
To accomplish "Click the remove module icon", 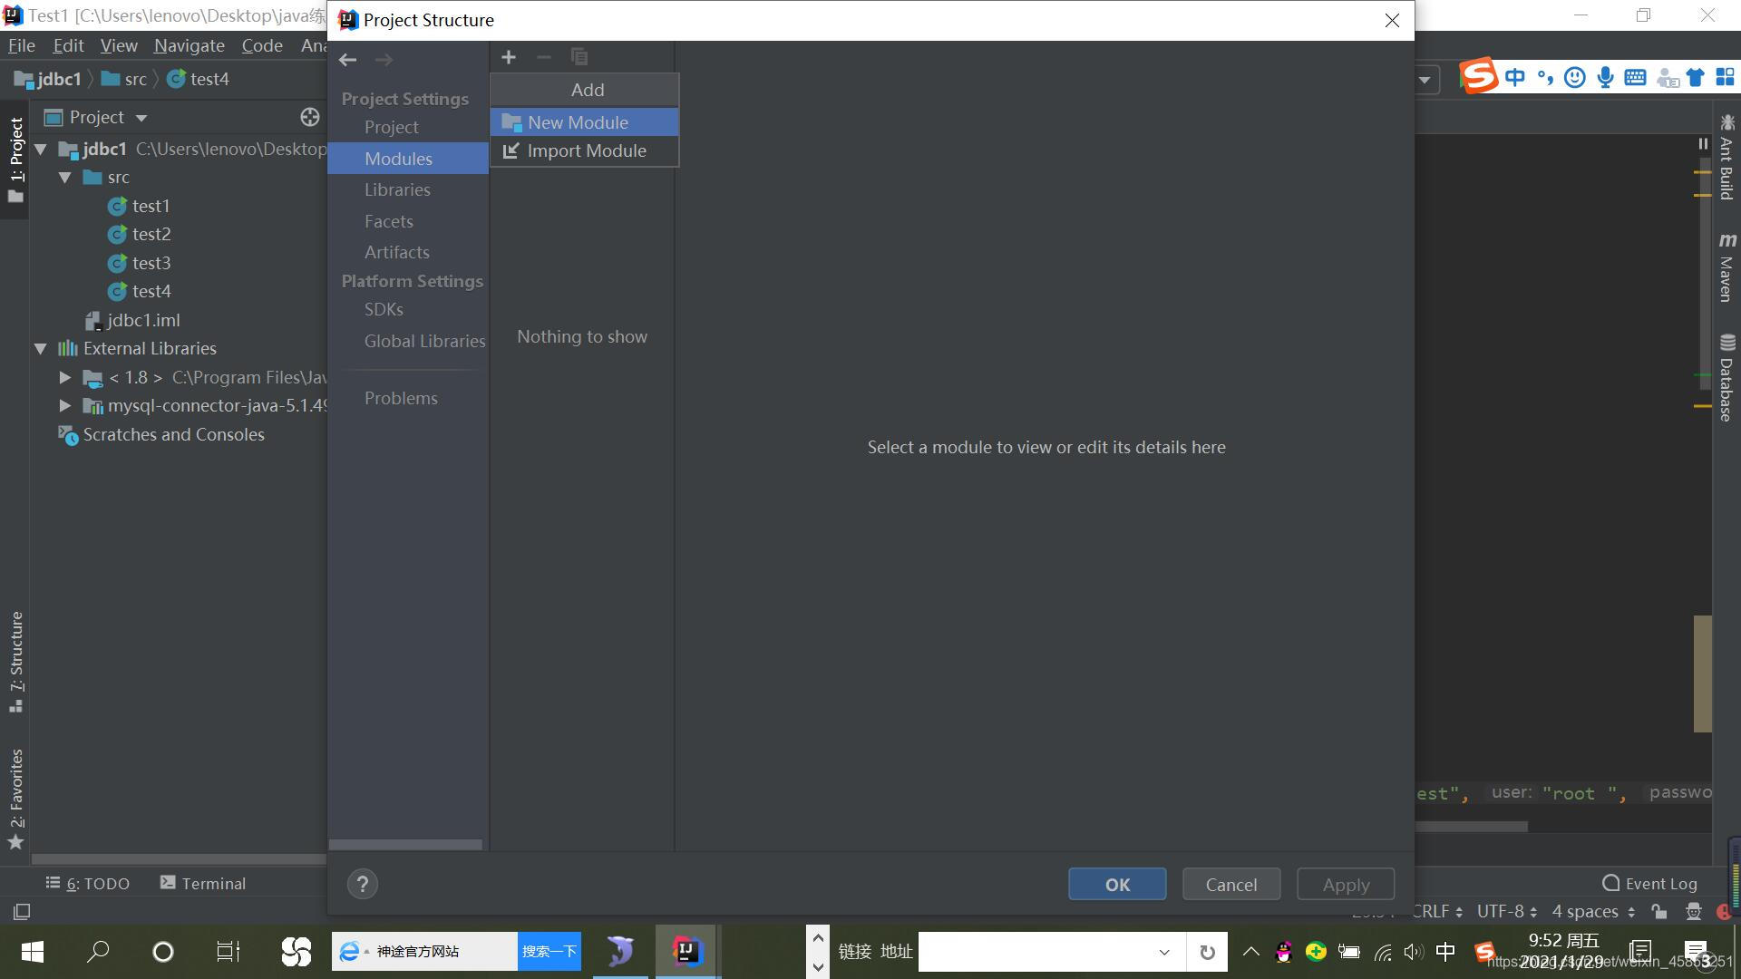I will (x=543, y=56).
